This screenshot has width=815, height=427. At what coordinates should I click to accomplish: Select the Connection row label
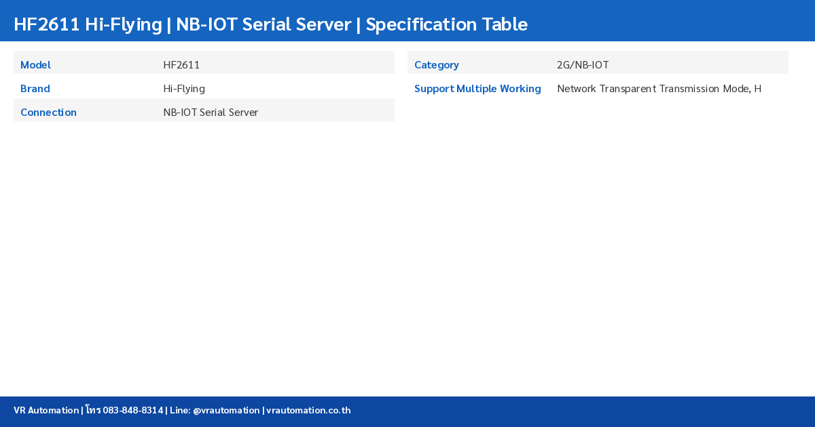48,113
